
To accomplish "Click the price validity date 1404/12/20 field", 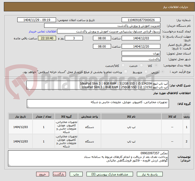I will coord(141,46).
